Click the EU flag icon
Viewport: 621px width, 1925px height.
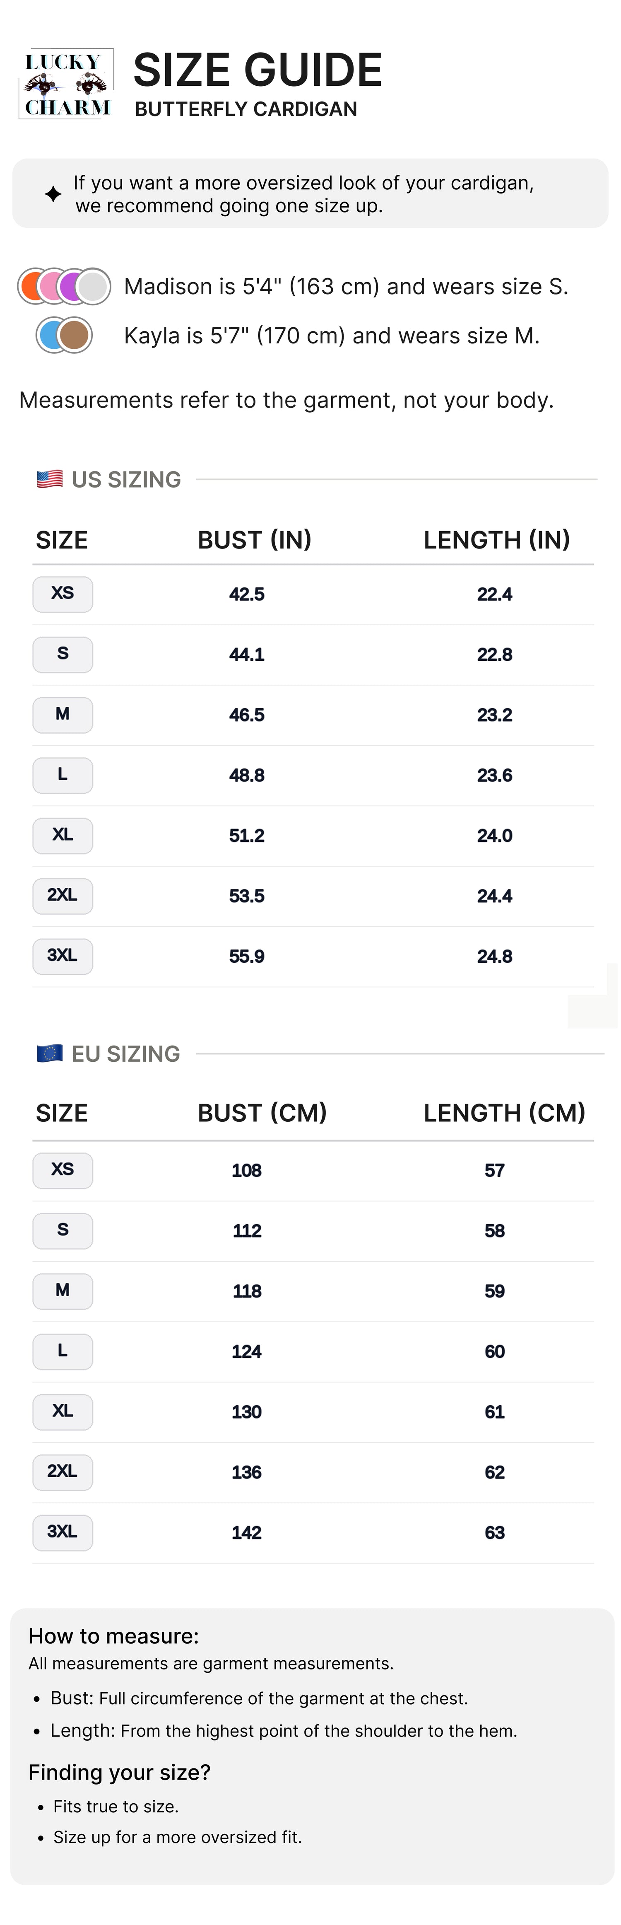click(x=49, y=1054)
